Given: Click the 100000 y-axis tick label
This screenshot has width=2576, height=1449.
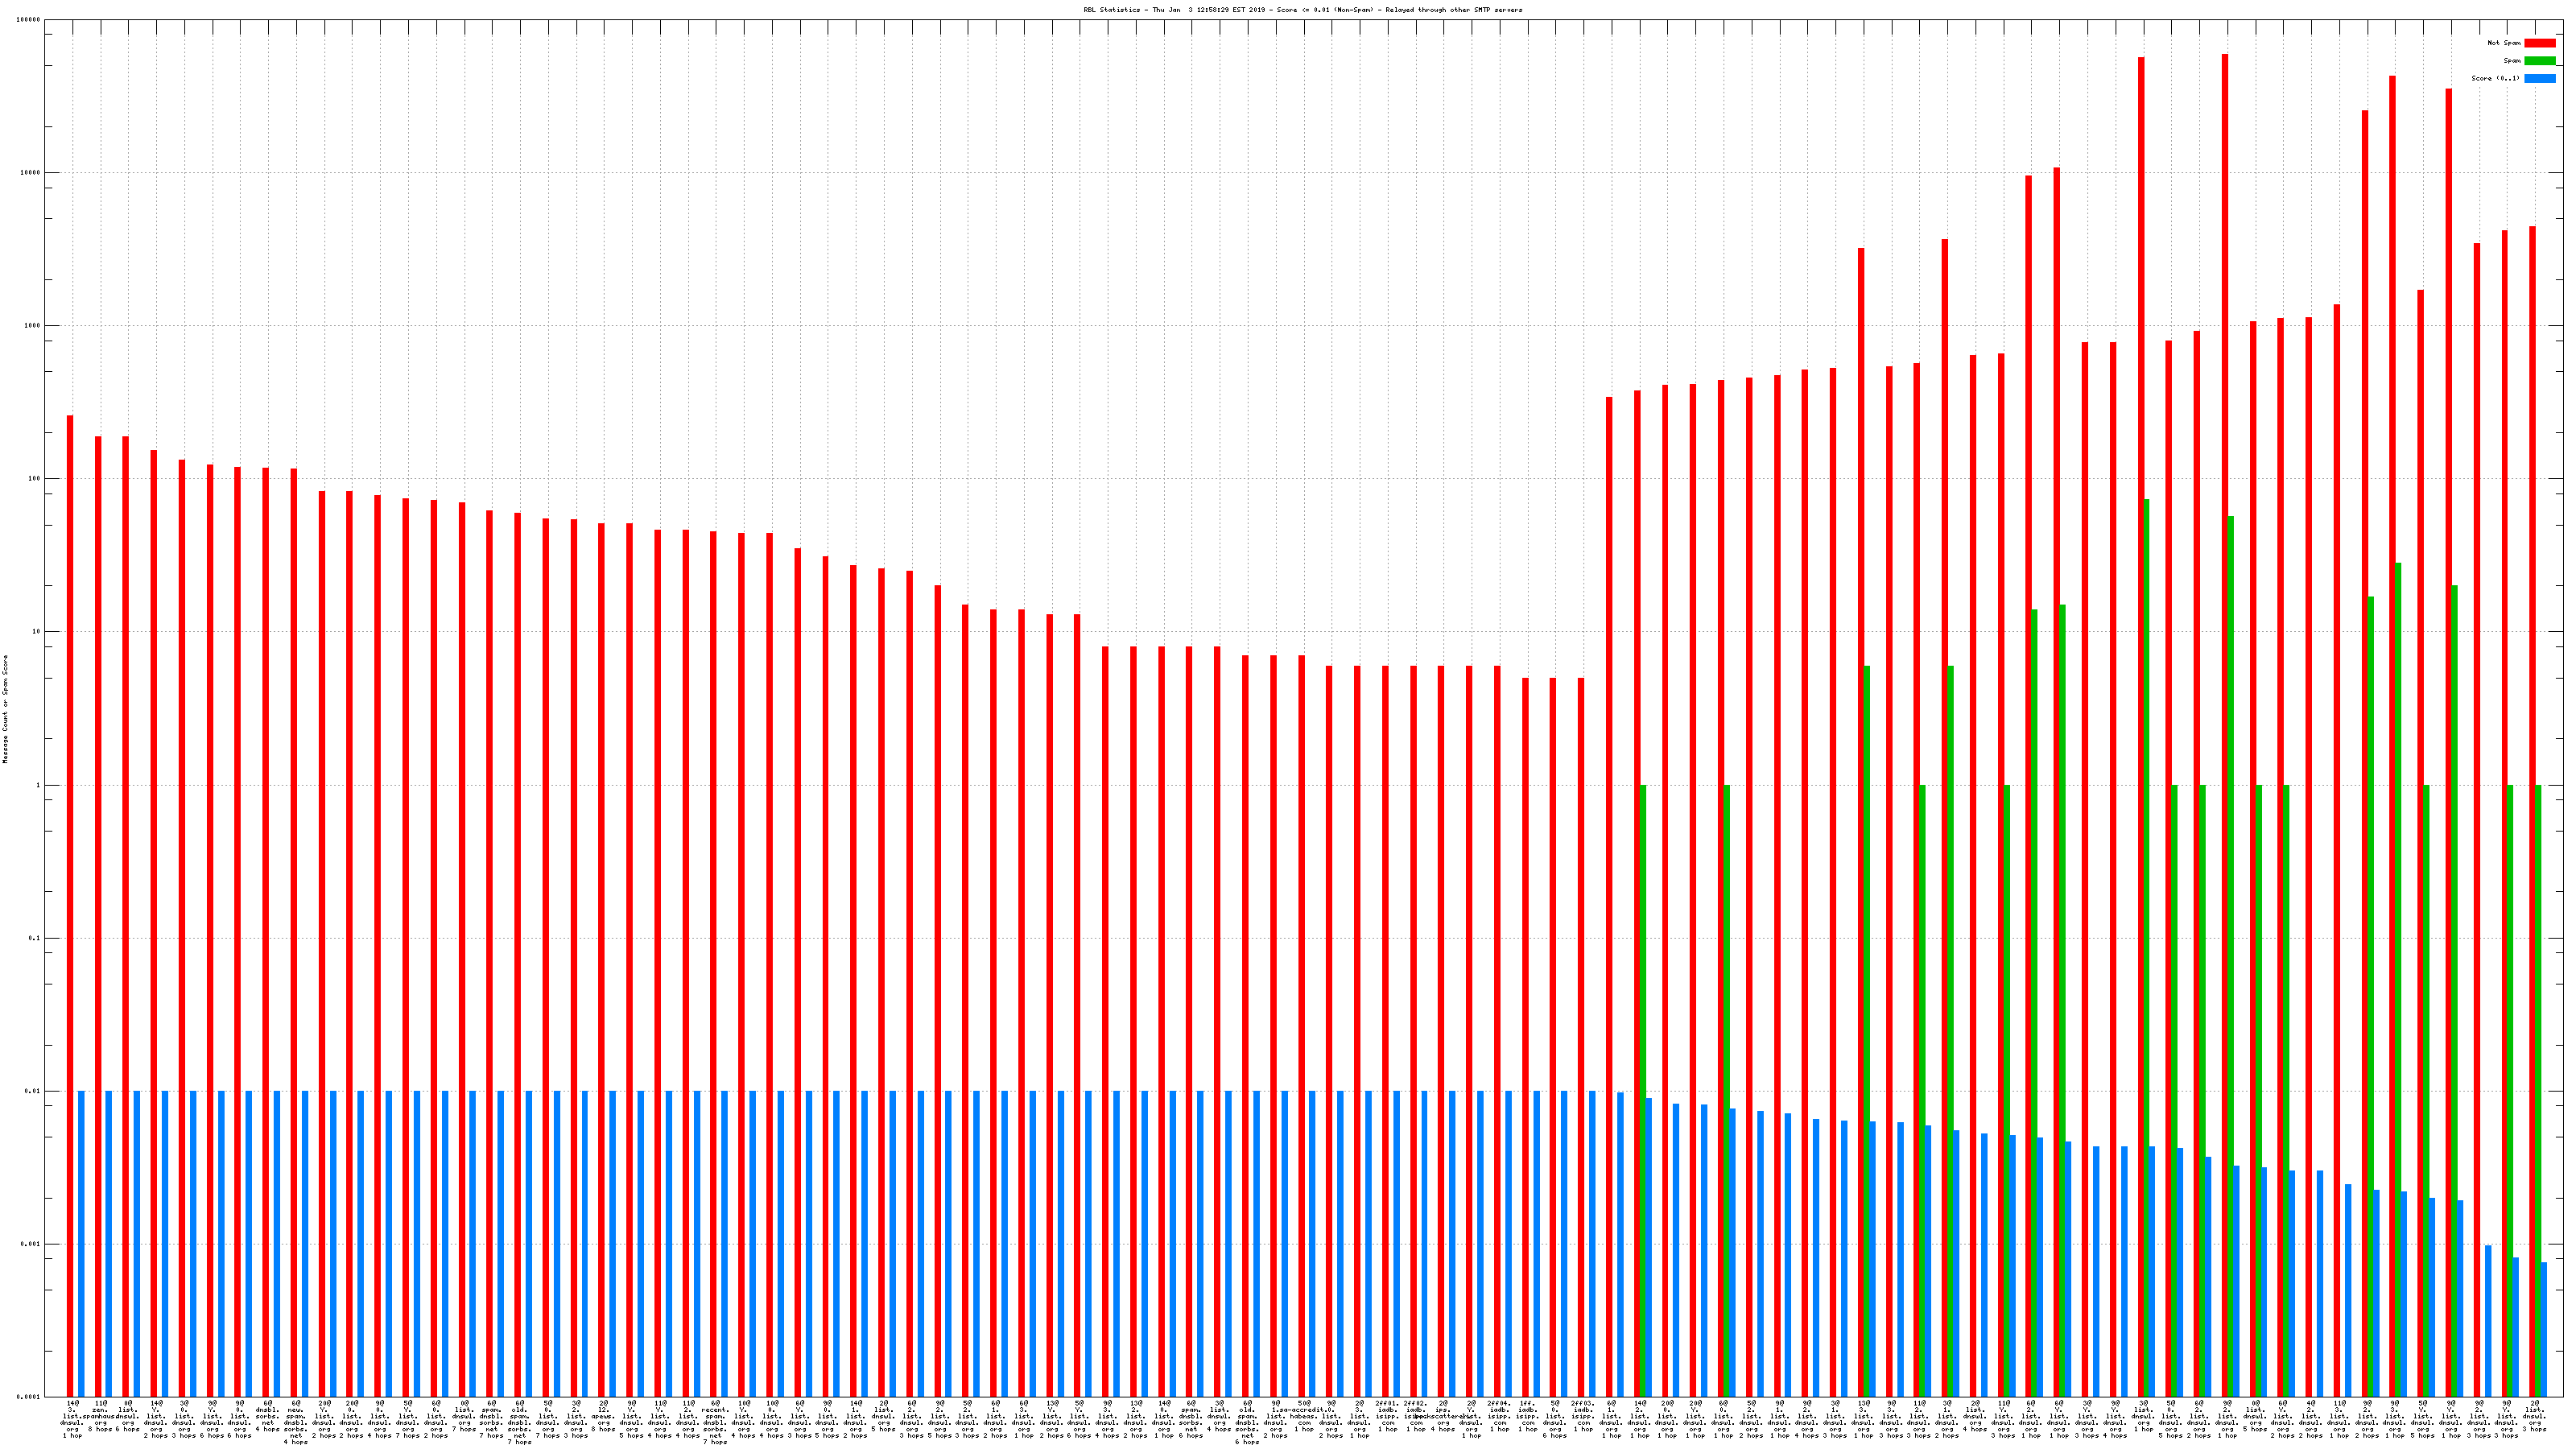Looking at the screenshot, I should point(29,19).
